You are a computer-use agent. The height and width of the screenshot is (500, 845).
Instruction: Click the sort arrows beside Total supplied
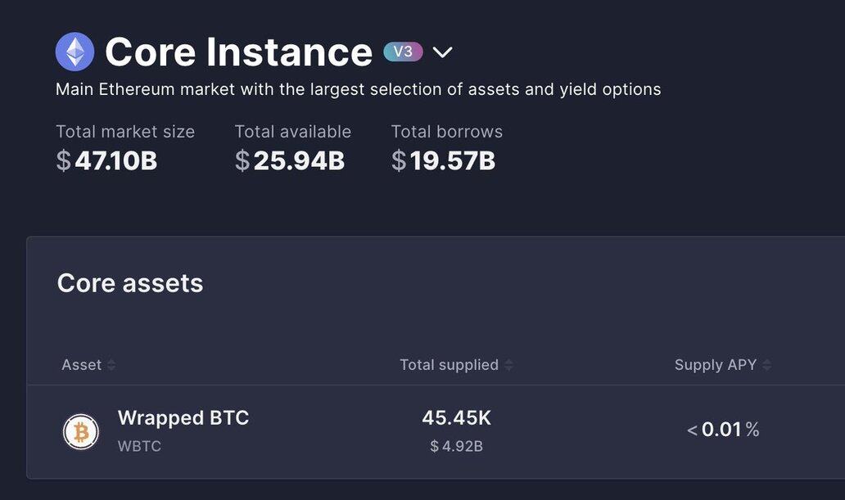(508, 365)
